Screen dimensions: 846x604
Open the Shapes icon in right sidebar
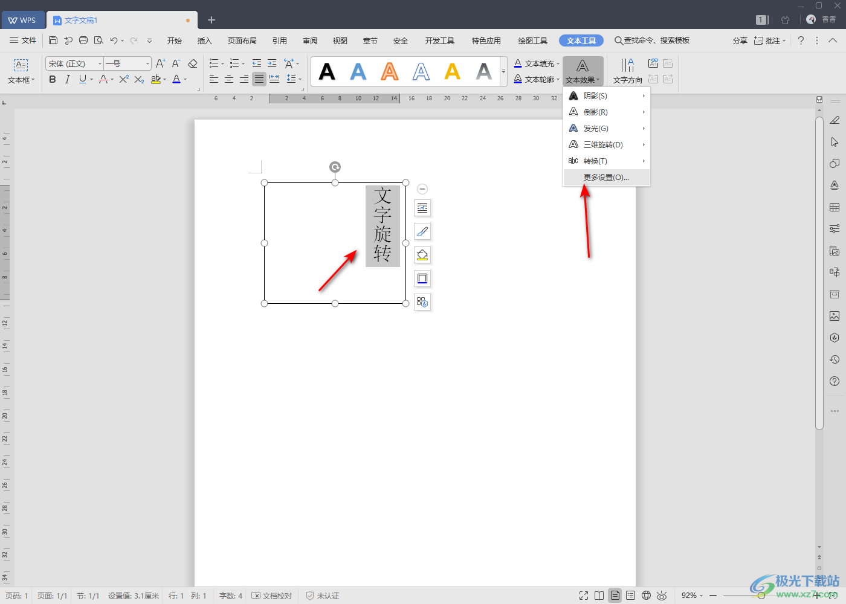pyautogui.click(x=835, y=164)
